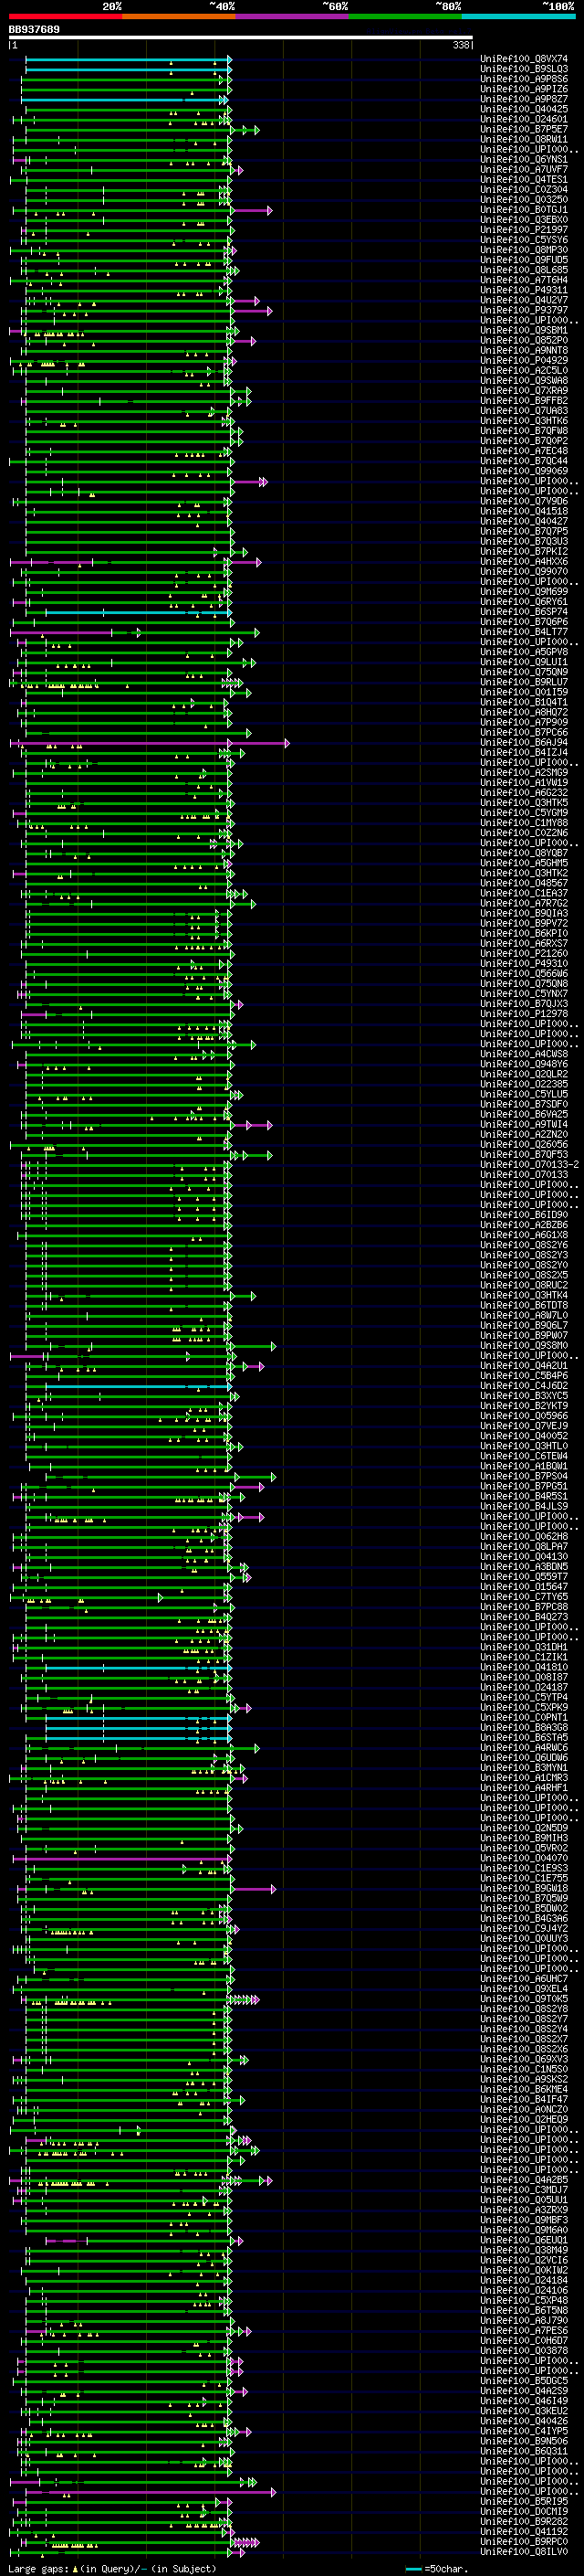
Task: Select hit UniRef100_B7PS04
Action: point(524,1477)
